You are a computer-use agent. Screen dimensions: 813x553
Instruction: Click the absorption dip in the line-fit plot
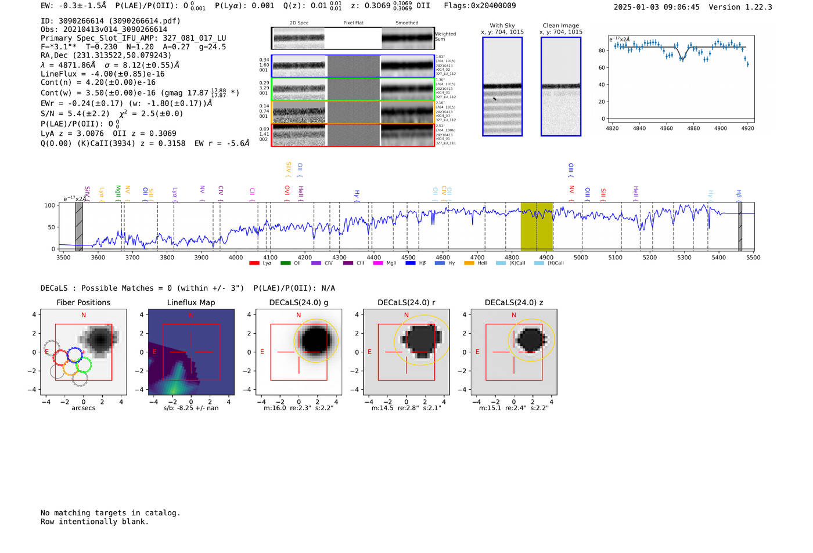682,58
